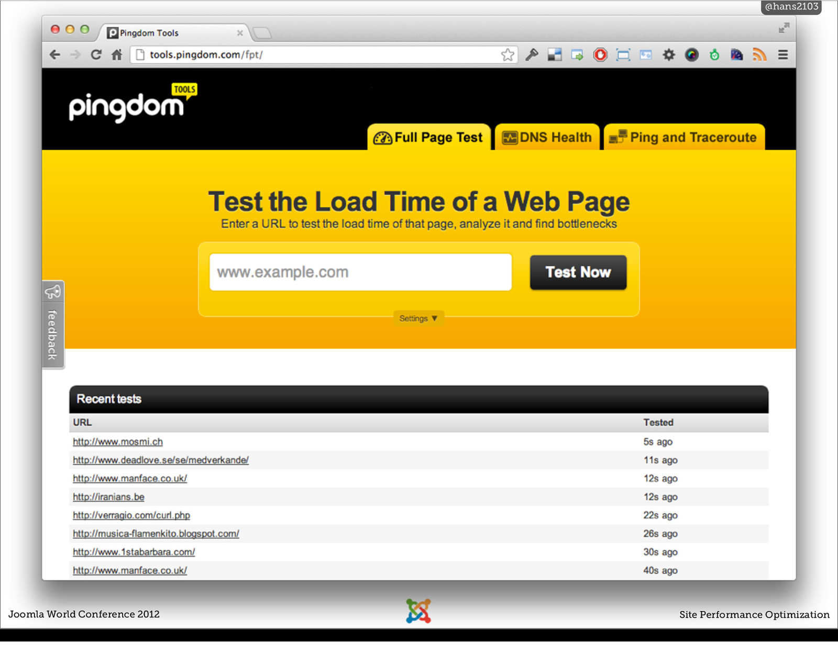Click the URL column header
838x645 pixels.
(82, 422)
